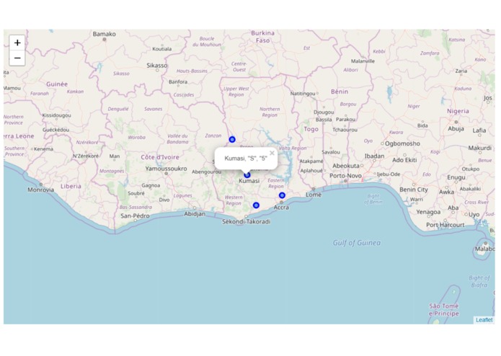Click the Sekondi-Takoradi label

point(246,221)
